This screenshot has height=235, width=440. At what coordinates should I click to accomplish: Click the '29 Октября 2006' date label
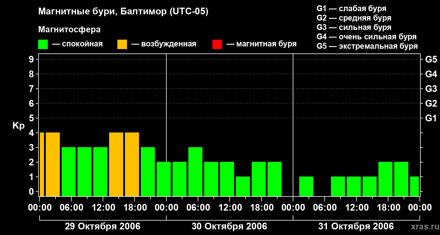(102, 226)
